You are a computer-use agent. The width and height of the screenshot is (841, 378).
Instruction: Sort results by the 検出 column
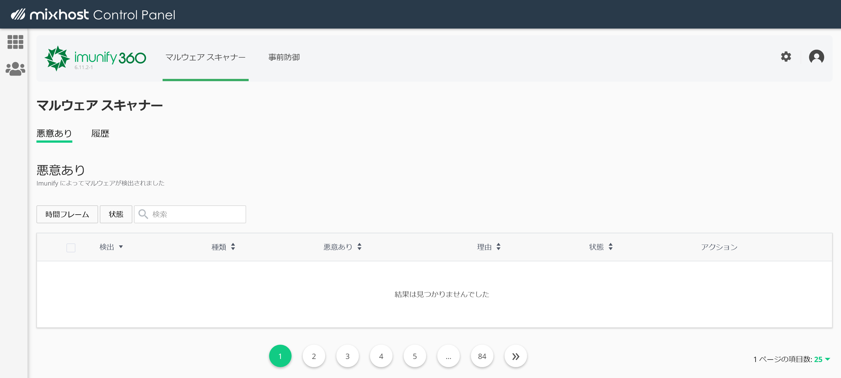coord(111,247)
